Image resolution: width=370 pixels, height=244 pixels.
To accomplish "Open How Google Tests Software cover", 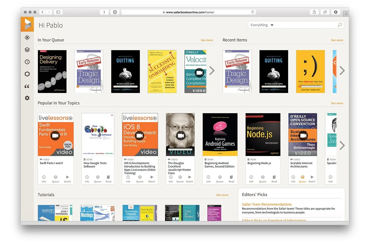I will point(98,135).
